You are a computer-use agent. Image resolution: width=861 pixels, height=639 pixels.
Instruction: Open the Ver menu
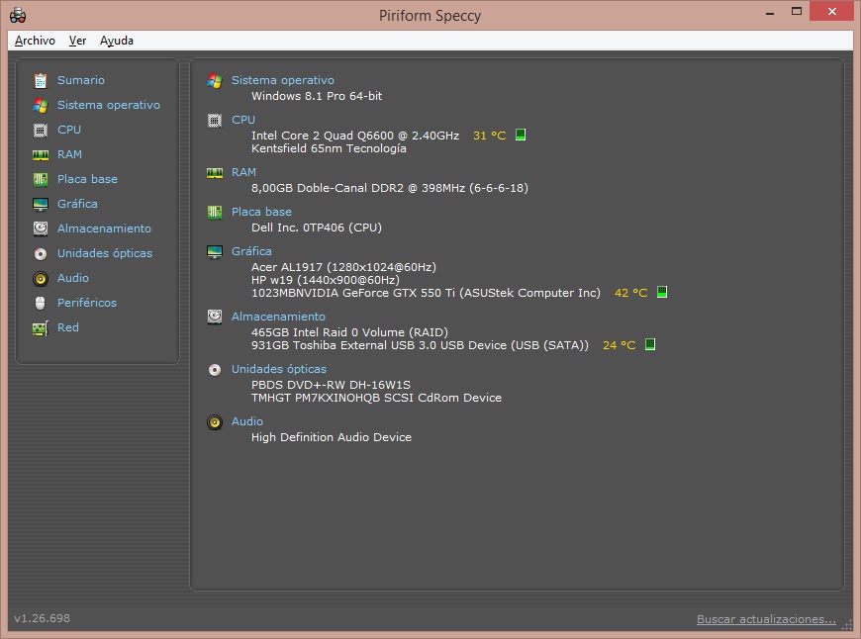click(x=77, y=41)
